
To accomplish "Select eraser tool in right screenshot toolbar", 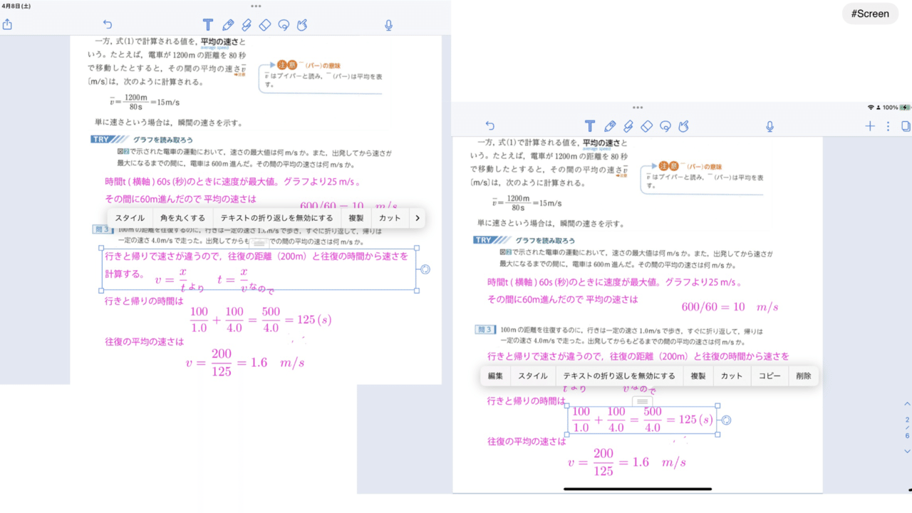I will tap(647, 126).
